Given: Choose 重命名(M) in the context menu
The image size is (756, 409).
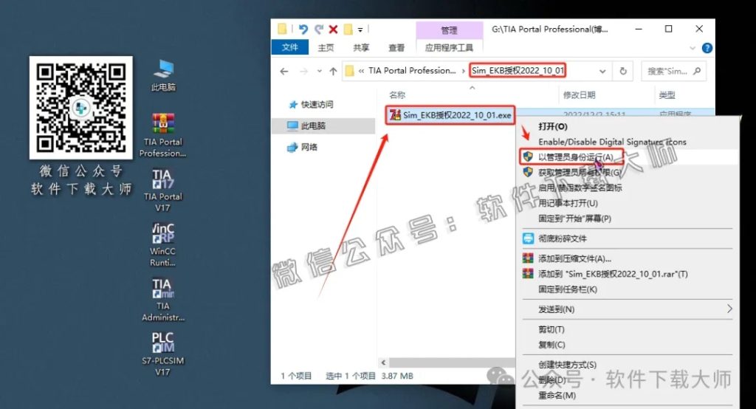Looking at the screenshot, I should pyautogui.click(x=557, y=396).
